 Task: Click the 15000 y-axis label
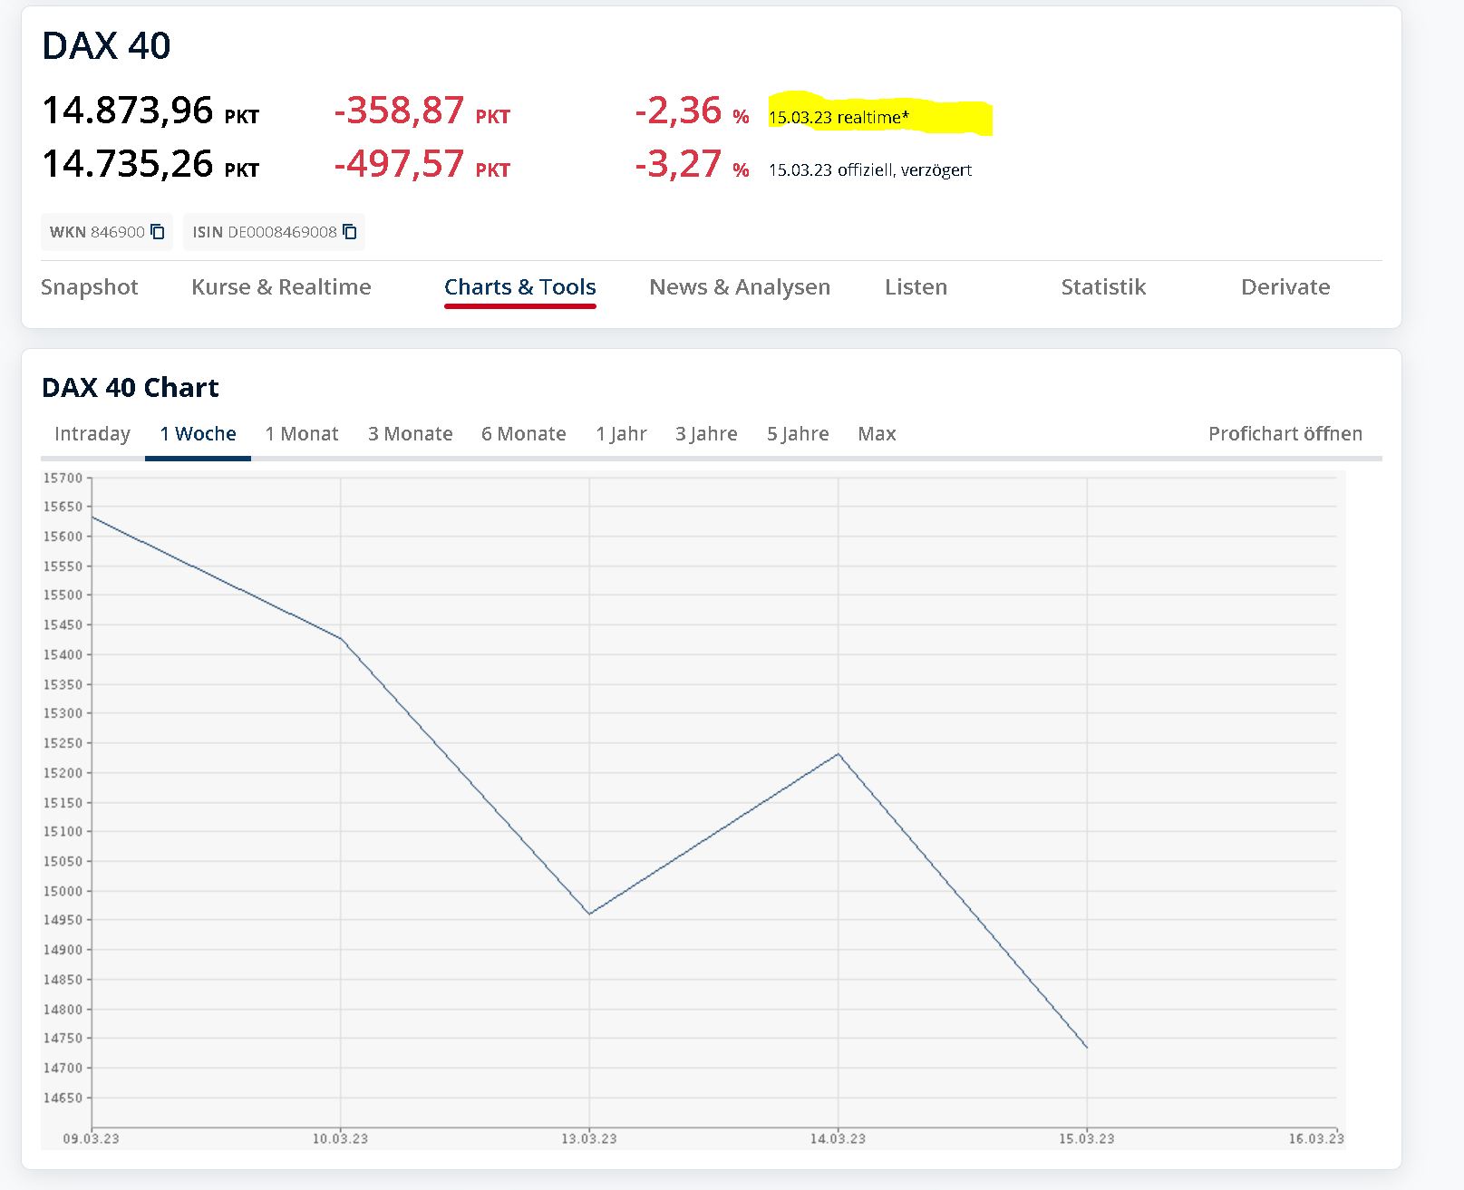click(x=63, y=891)
